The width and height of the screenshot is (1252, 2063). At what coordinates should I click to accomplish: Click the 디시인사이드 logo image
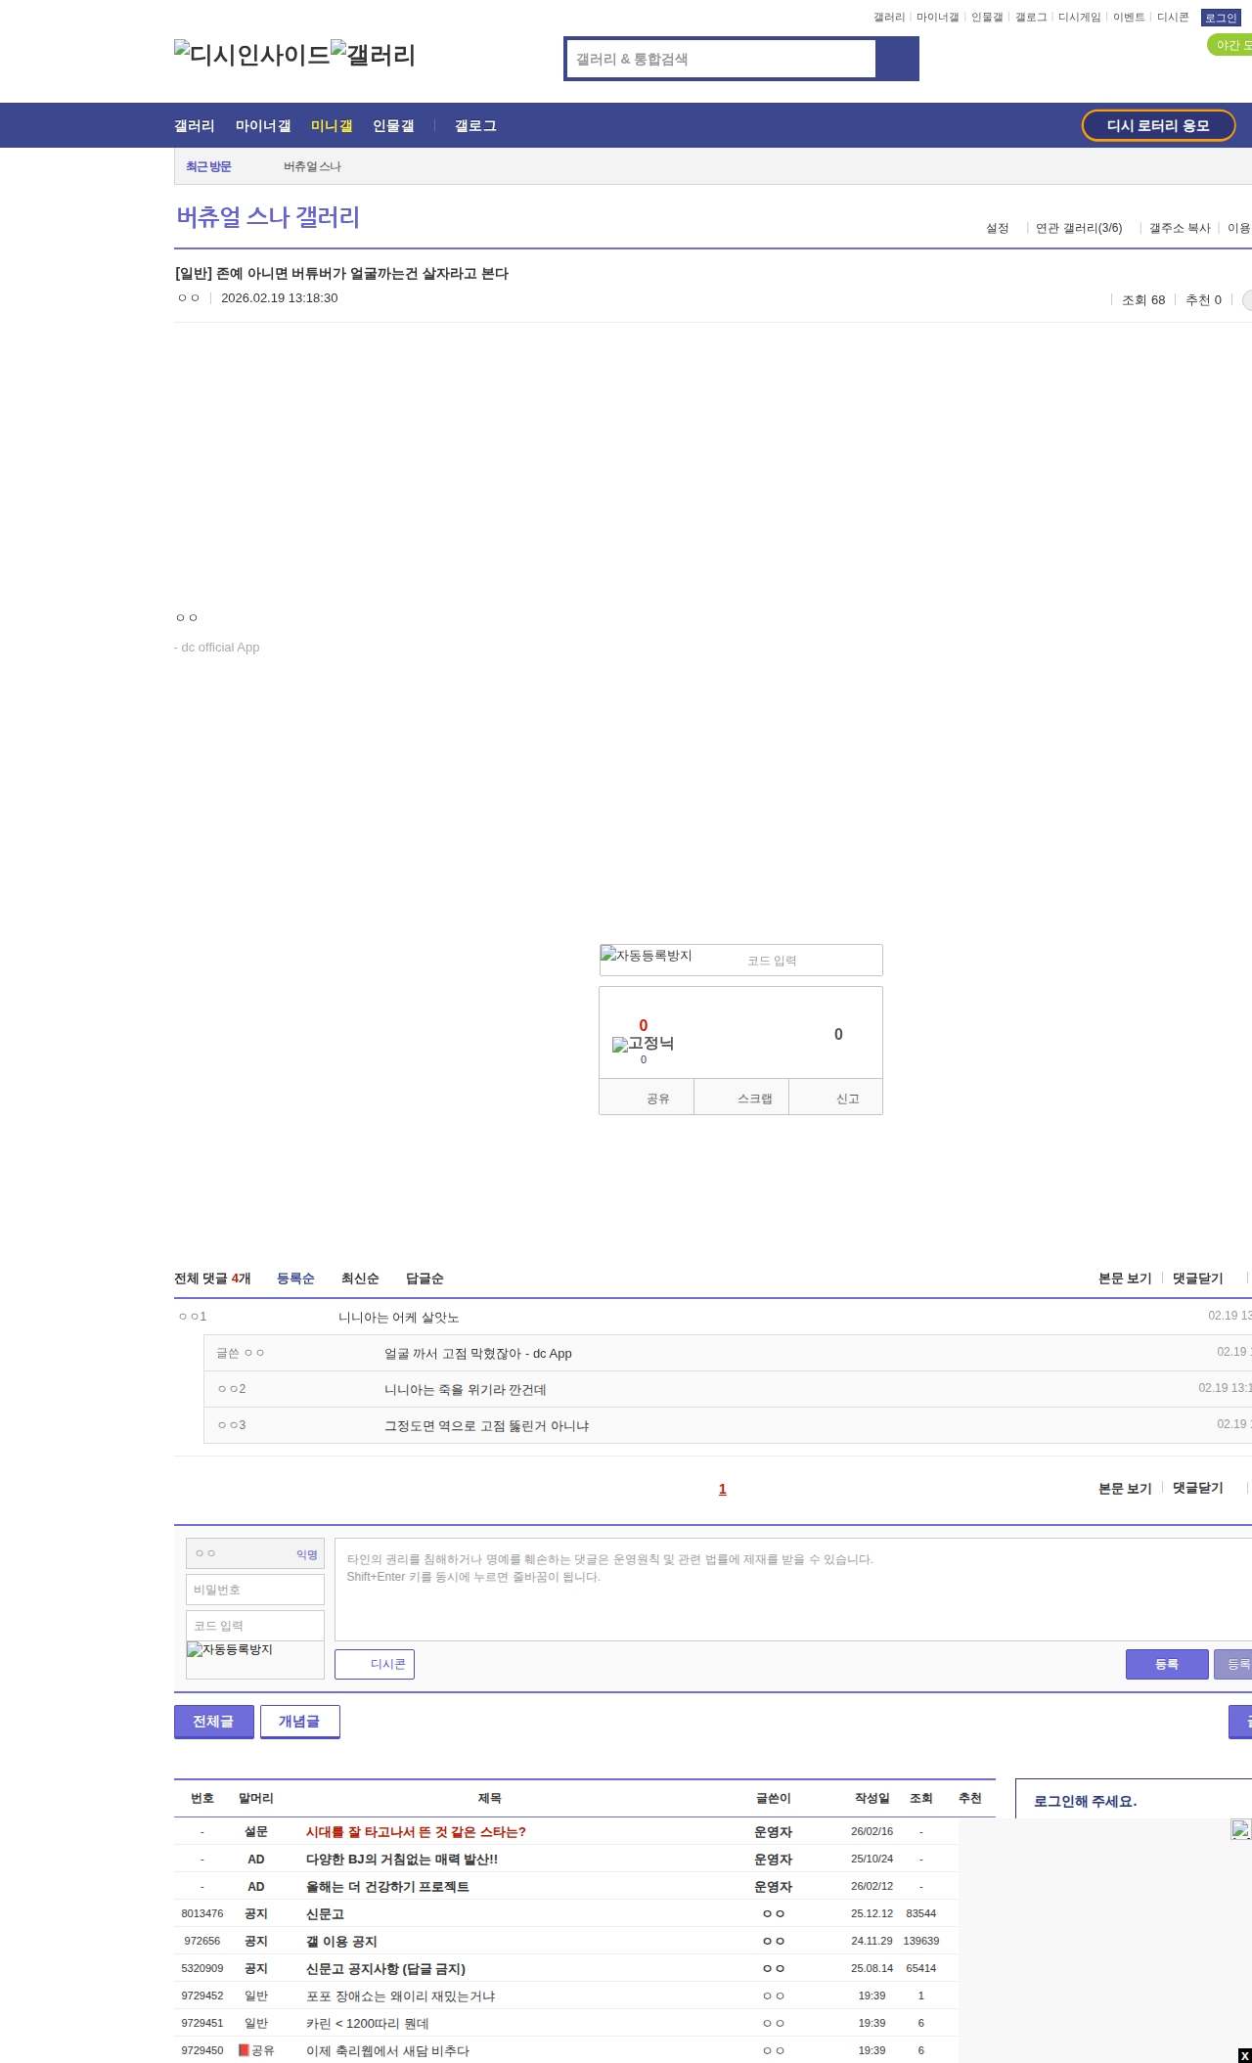tap(252, 55)
